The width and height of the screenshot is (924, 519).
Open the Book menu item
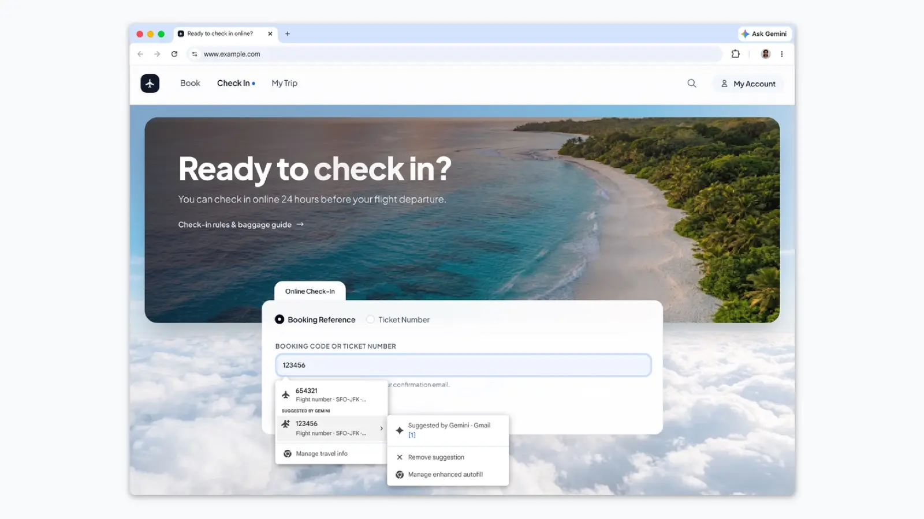pos(190,83)
